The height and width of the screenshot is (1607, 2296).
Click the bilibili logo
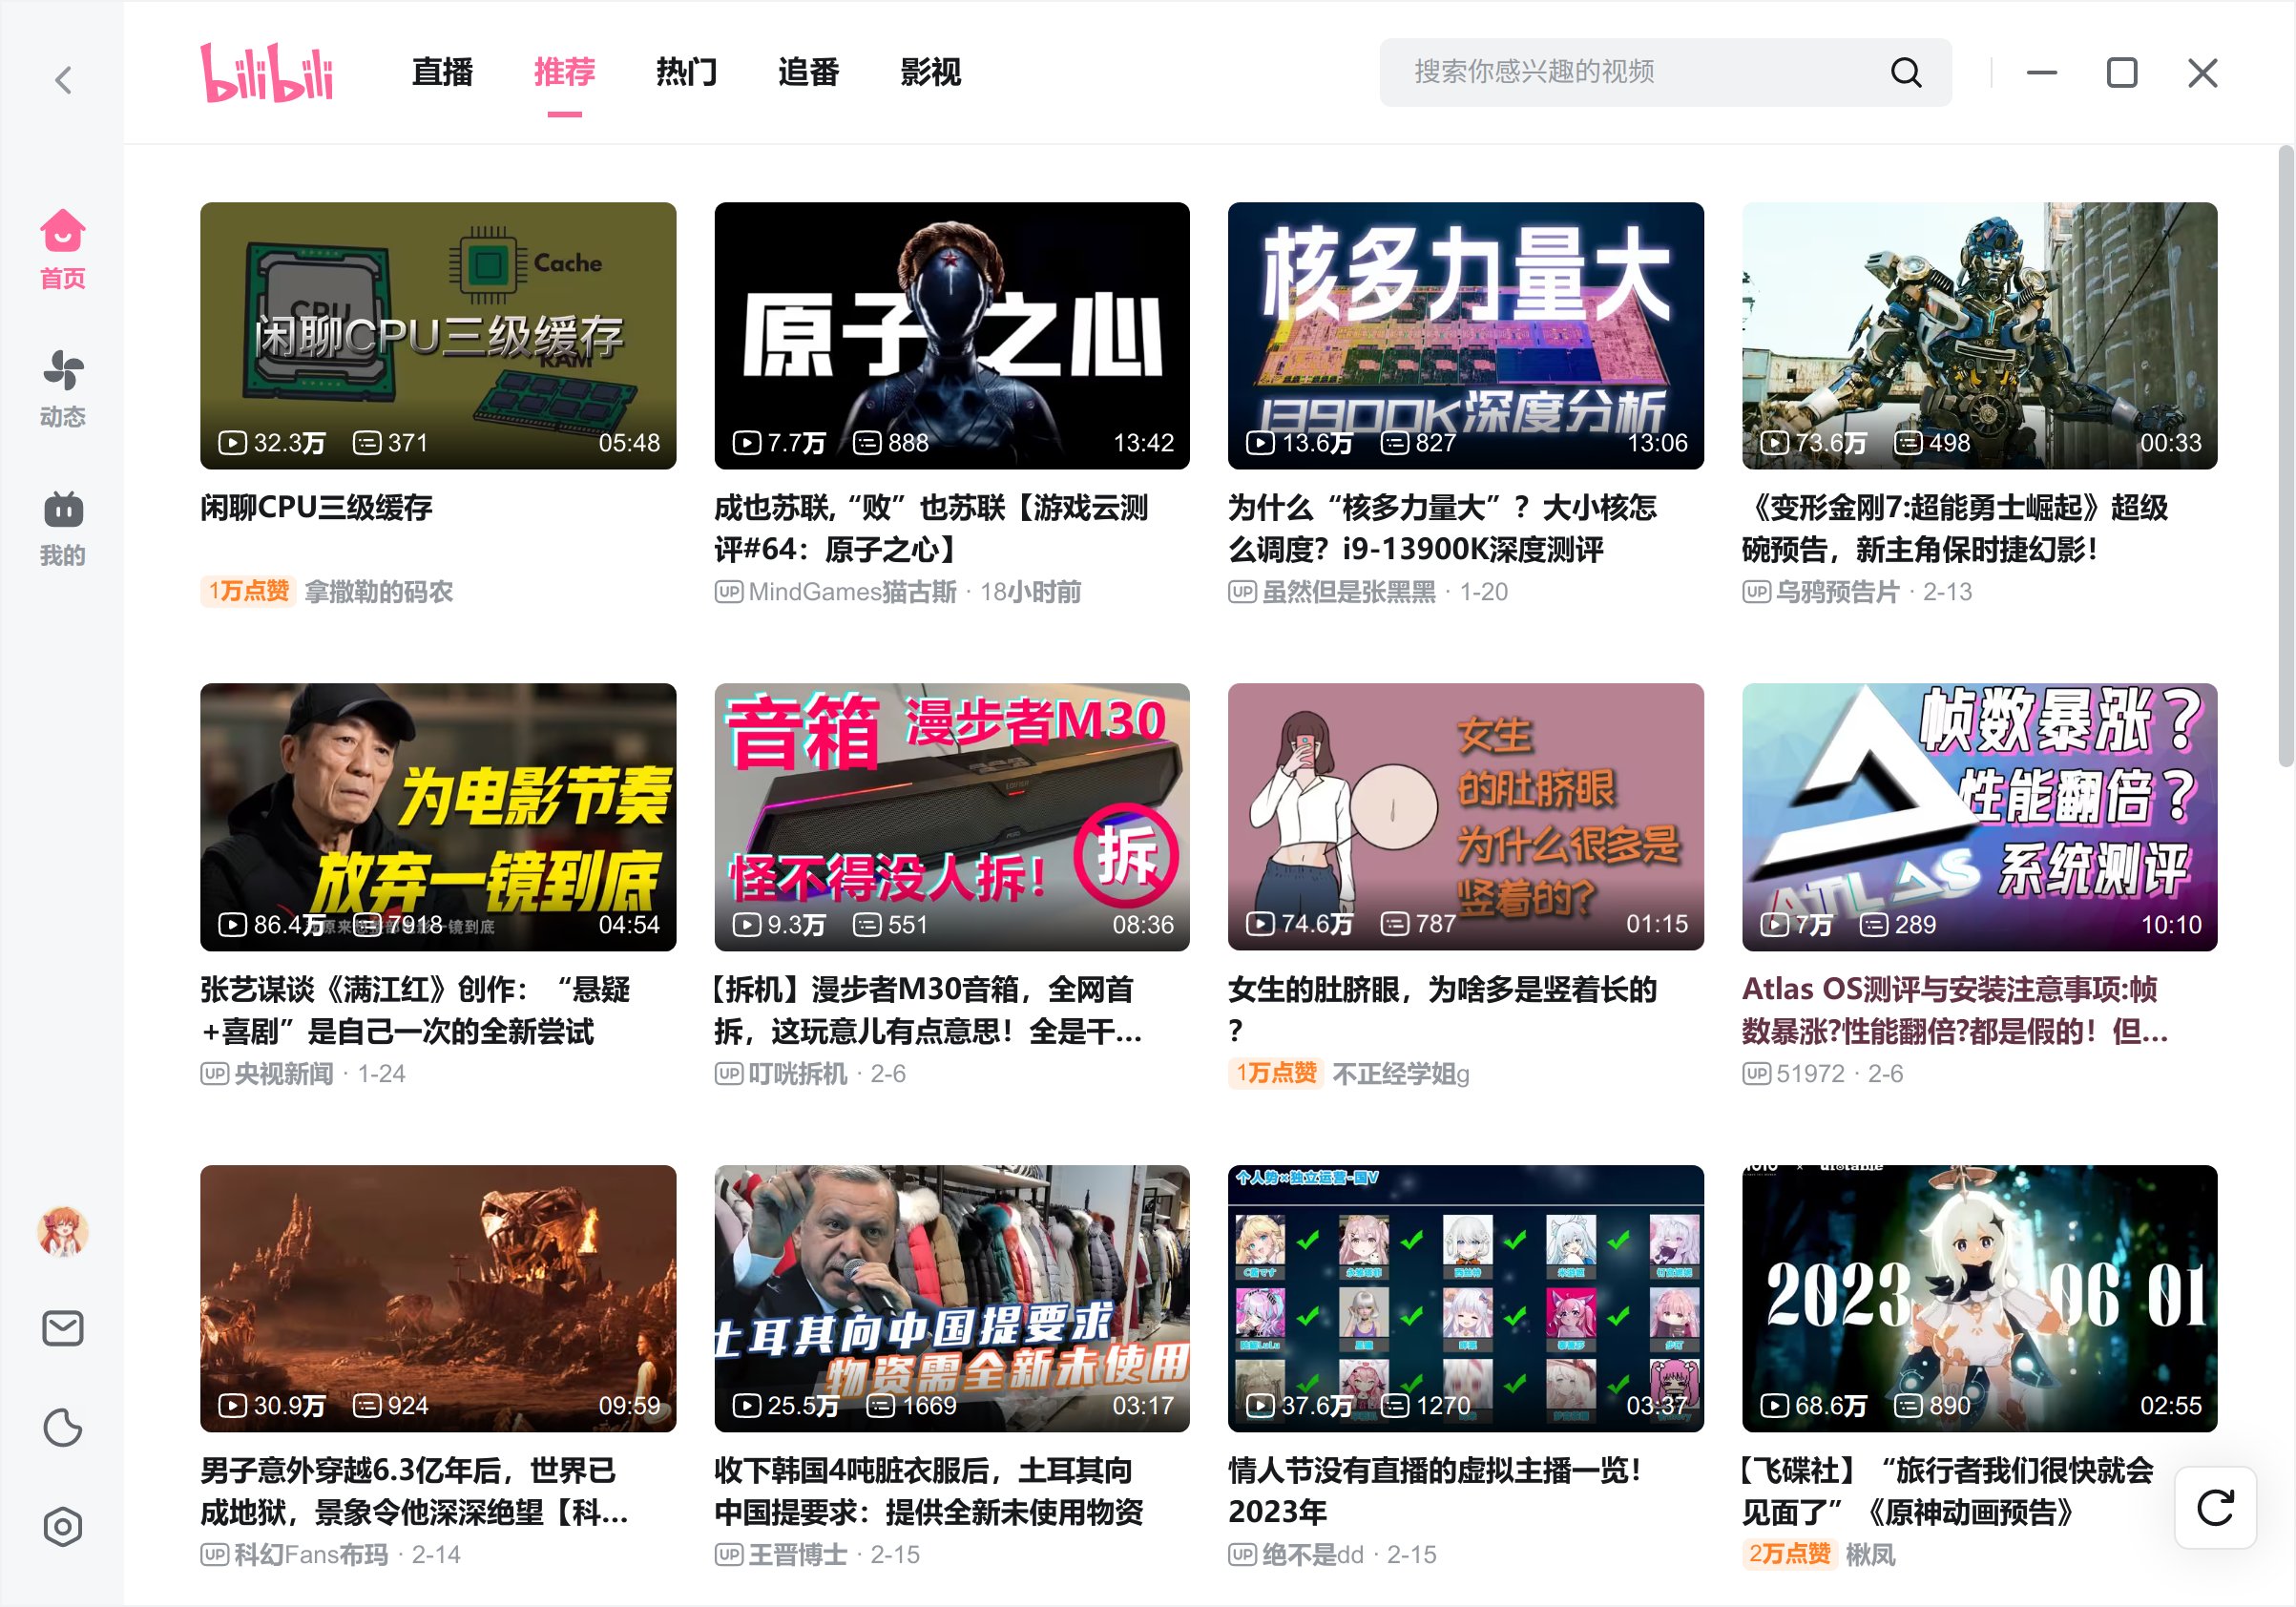coord(268,73)
